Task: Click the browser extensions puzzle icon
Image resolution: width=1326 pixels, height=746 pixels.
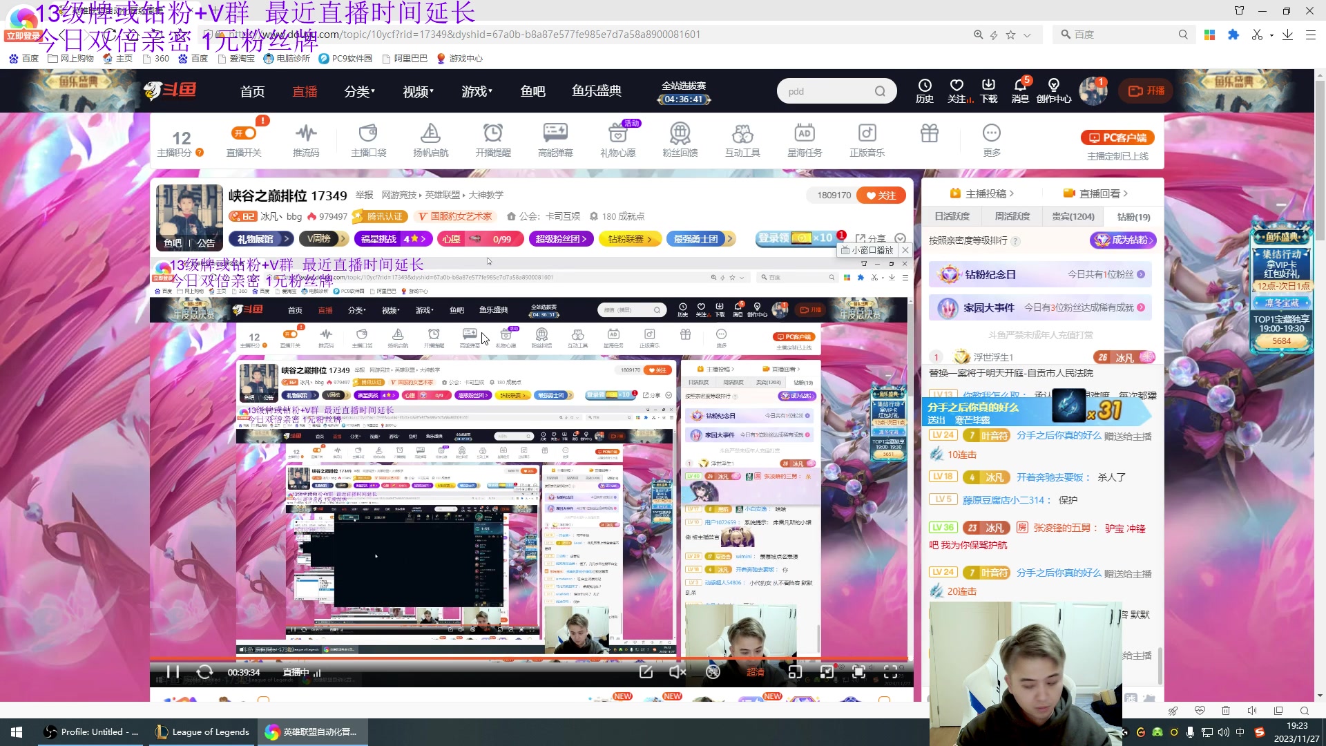Action: (x=1233, y=35)
